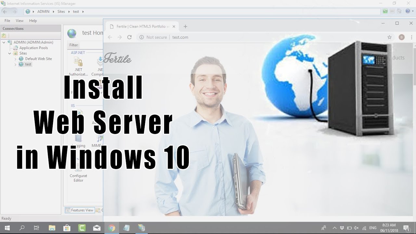Collapse the Sites tree node
The width and height of the screenshot is (416, 234).
pos(10,53)
